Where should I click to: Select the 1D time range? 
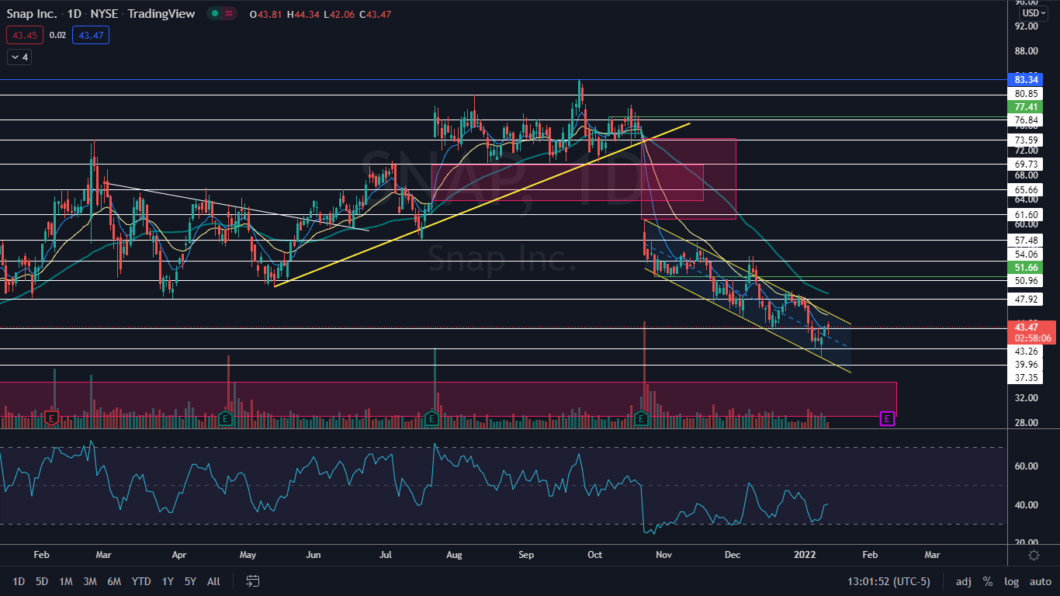[19, 580]
